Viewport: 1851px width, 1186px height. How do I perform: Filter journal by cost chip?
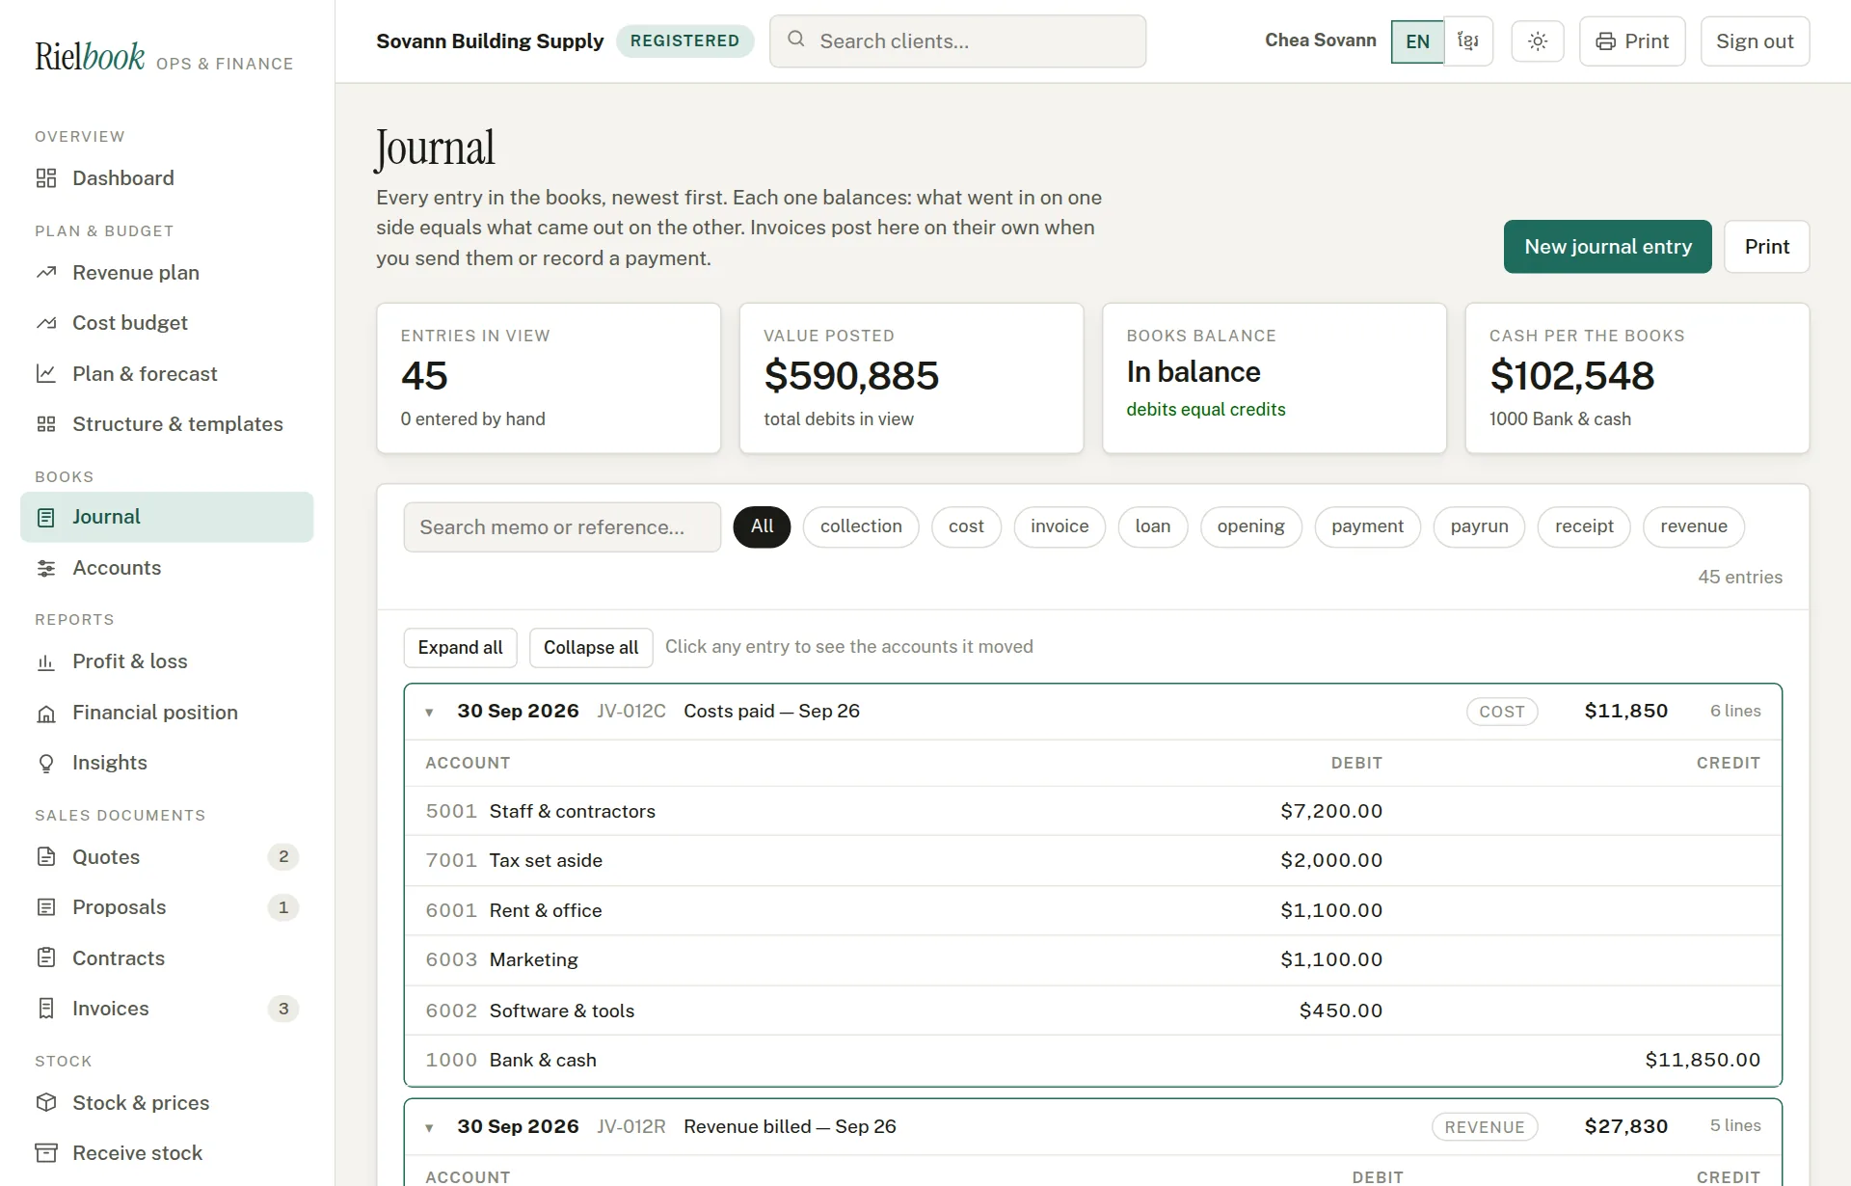pyautogui.click(x=966, y=526)
